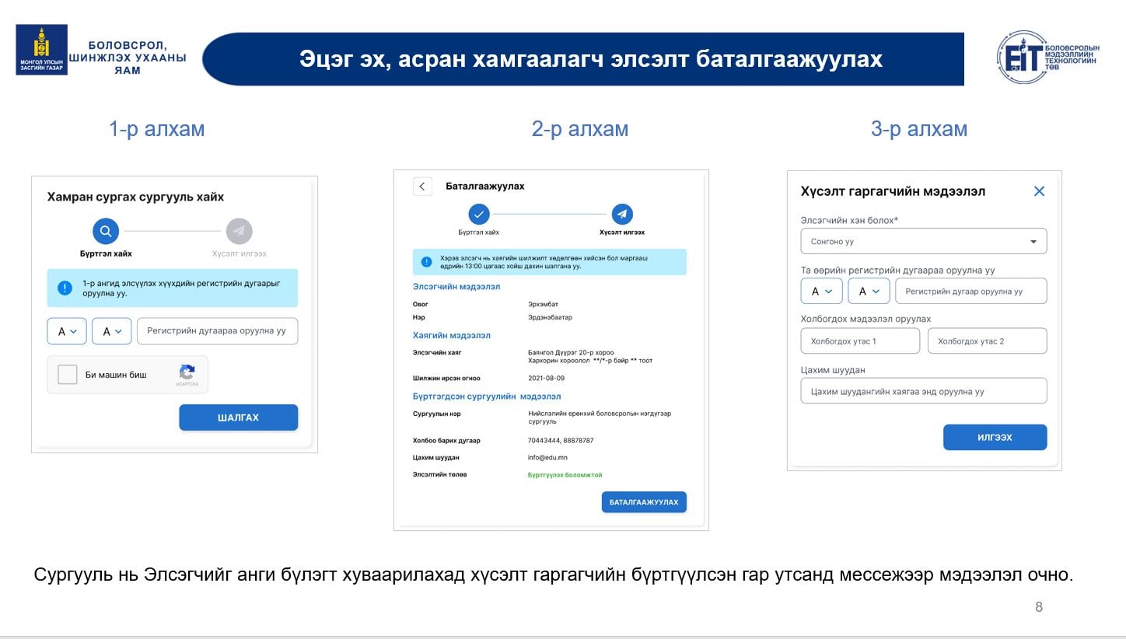Open the first letter dropdown in step 3 form
The width and height of the screenshot is (1126, 639).
[821, 292]
